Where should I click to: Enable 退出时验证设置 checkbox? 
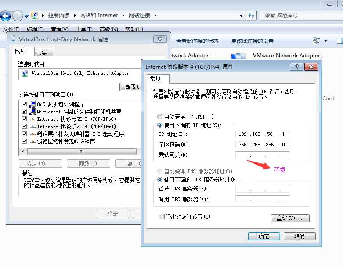[x=162, y=217]
